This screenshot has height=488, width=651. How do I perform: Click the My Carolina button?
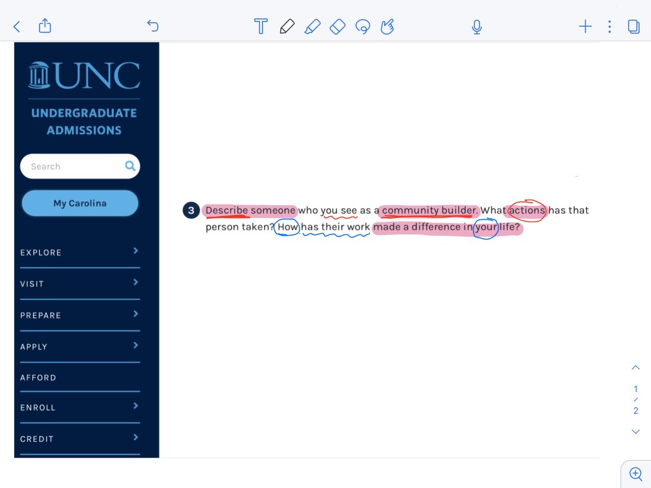(80, 203)
